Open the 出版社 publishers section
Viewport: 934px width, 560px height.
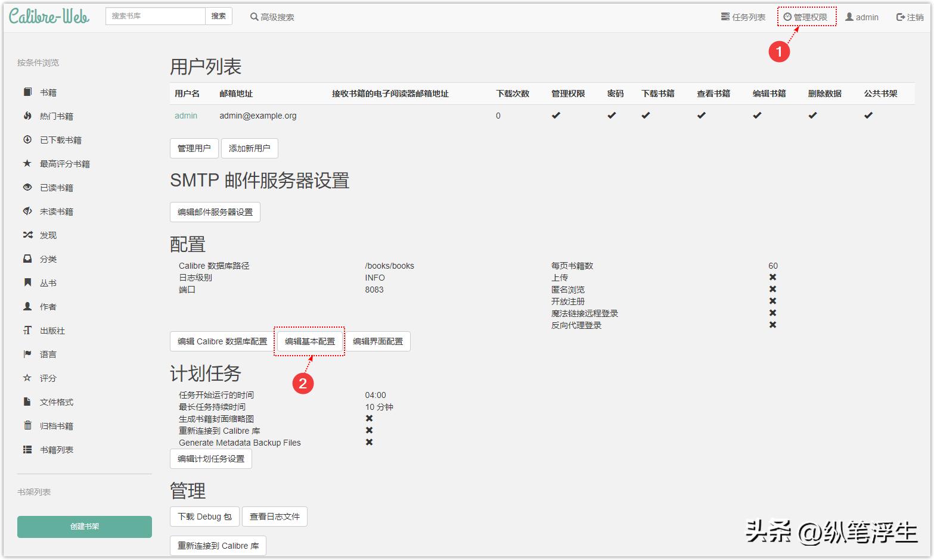tap(52, 330)
